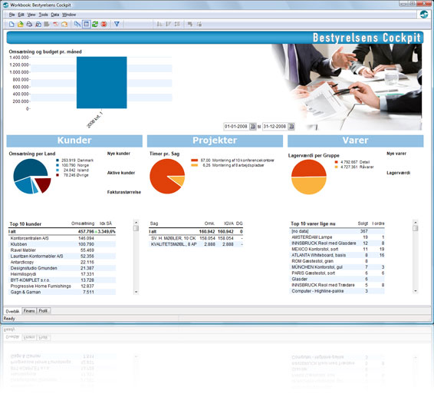434x394 pixels.
Task: Open the Window menu
Action: 69,15
